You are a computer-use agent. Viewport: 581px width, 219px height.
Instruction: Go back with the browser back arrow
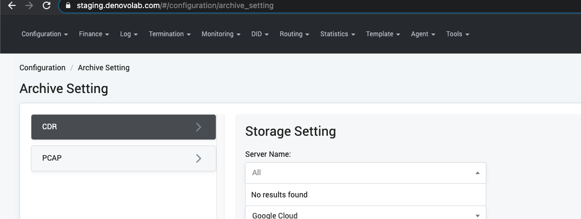point(12,5)
